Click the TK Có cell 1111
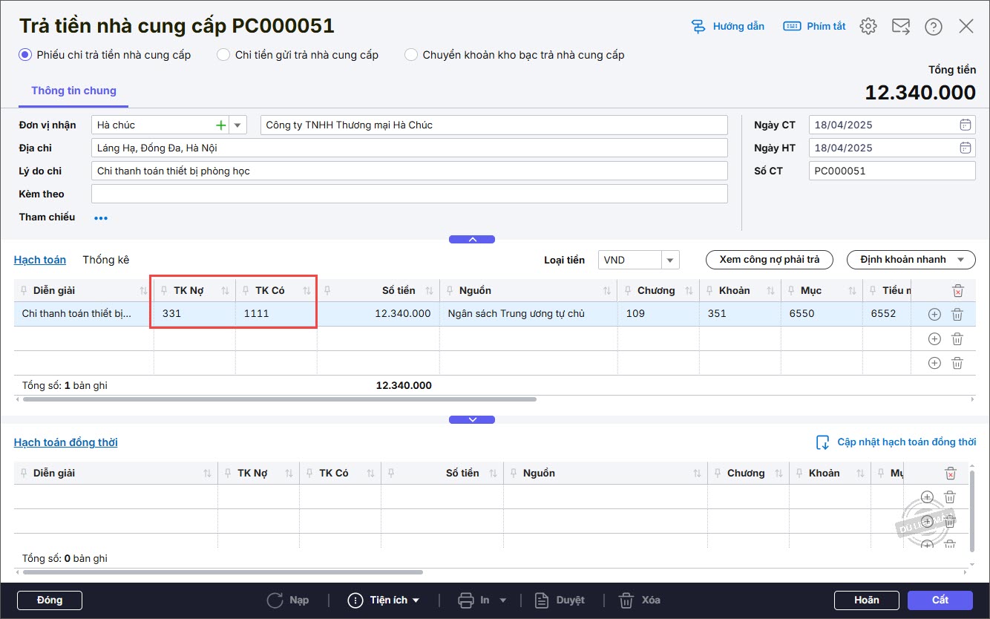 coord(276,314)
